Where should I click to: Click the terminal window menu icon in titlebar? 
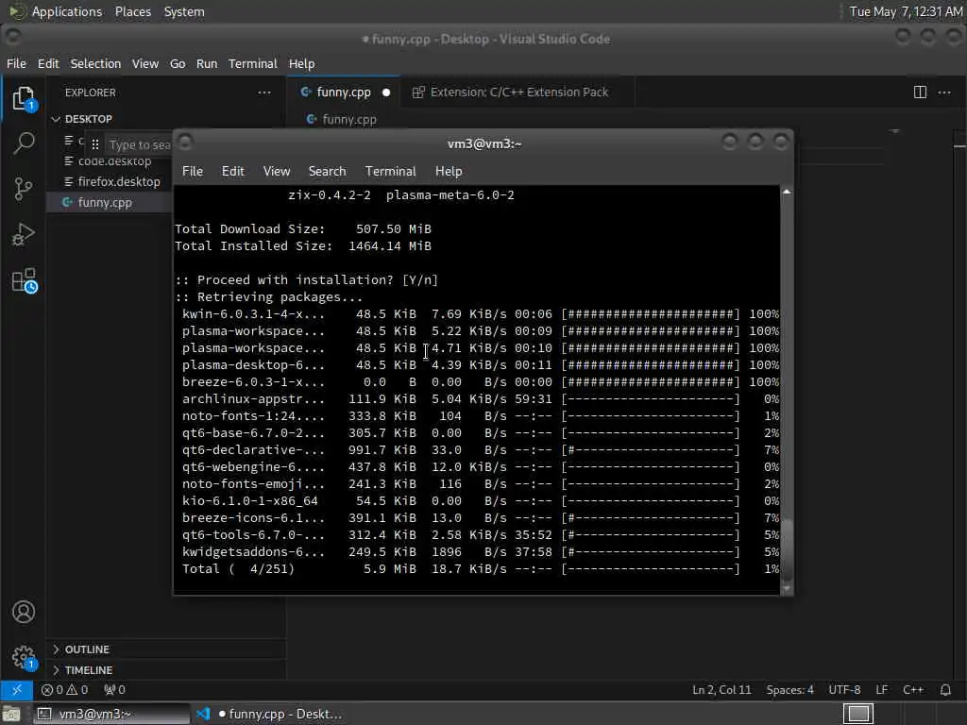click(186, 143)
